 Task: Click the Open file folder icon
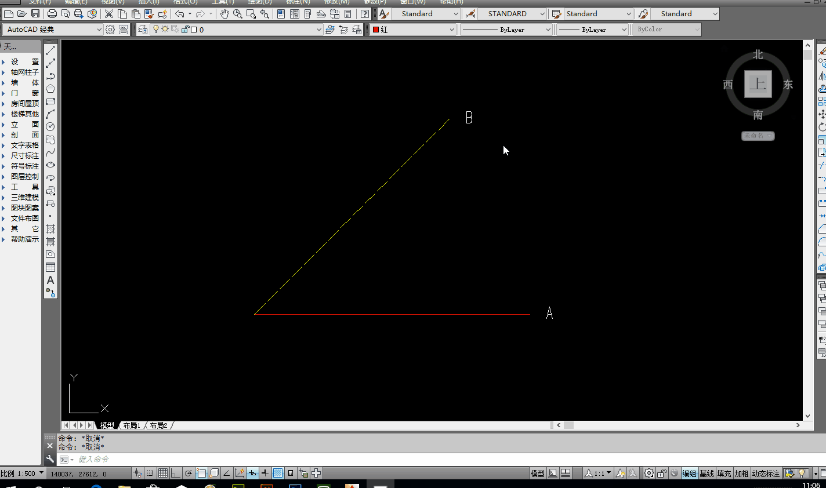21,13
